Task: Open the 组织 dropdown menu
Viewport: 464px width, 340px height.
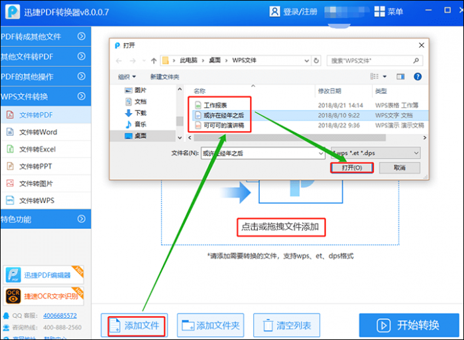Action: coord(127,77)
